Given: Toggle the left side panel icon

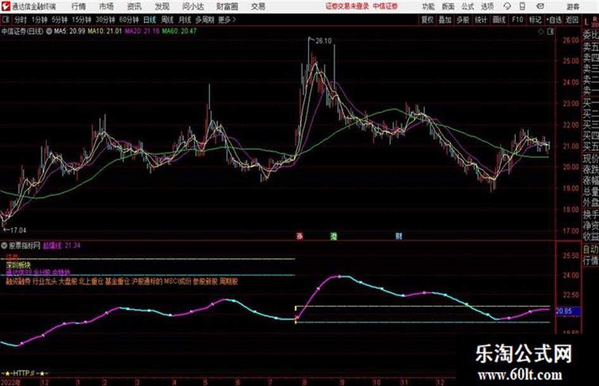Looking at the screenshot, I should pos(5,20).
